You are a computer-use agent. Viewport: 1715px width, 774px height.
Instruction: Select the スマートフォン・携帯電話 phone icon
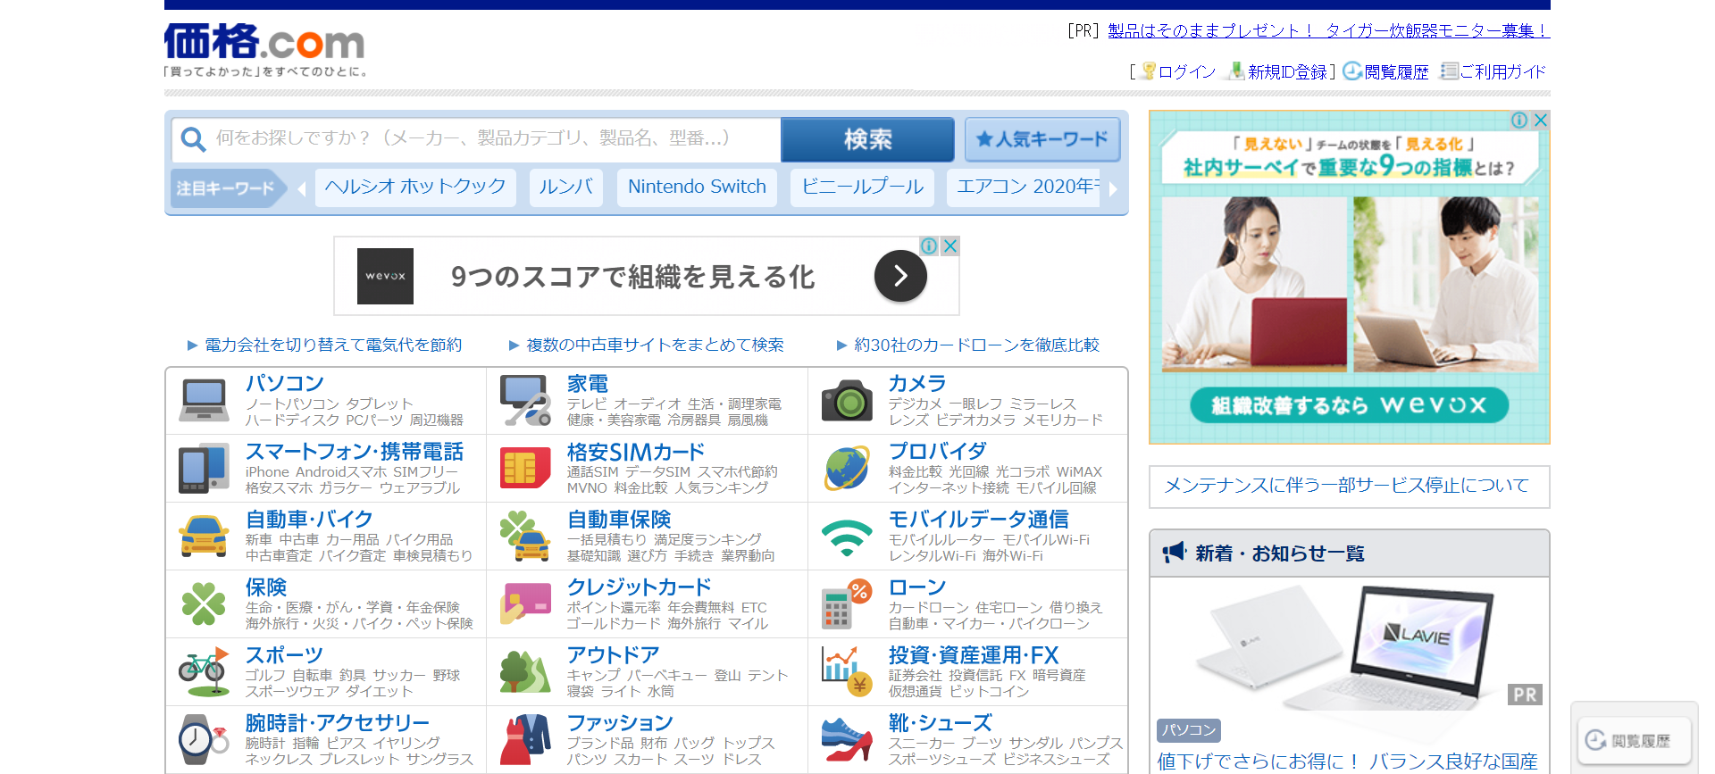click(204, 468)
